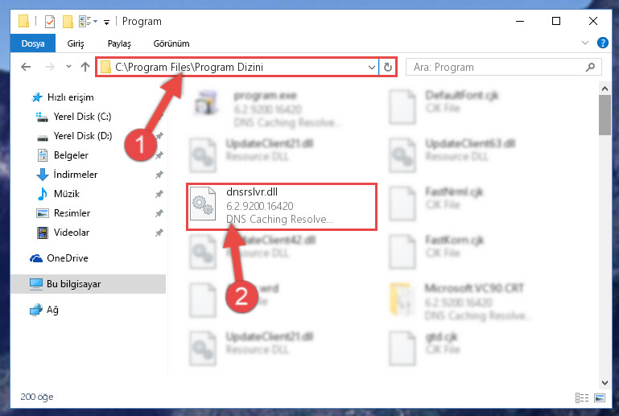Click the Properties icon in title bar
Image resolution: width=619 pixels, height=416 pixels.
coord(50,21)
